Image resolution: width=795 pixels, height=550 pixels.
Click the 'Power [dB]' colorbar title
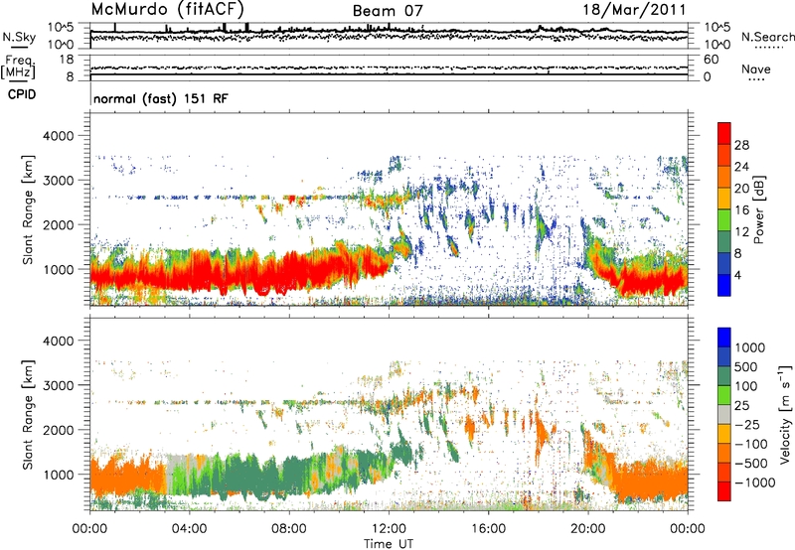(759, 209)
